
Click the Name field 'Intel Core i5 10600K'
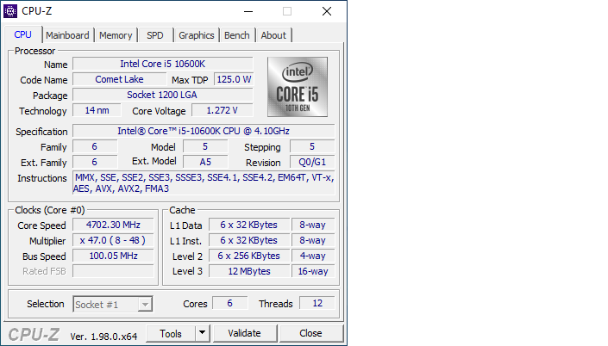tap(163, 64)
